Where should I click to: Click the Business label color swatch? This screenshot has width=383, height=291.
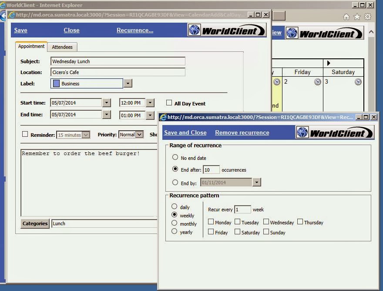coord(56,83)
